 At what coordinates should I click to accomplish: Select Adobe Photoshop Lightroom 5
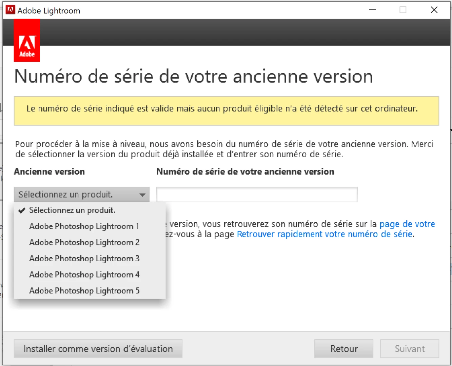coord(90,291)
